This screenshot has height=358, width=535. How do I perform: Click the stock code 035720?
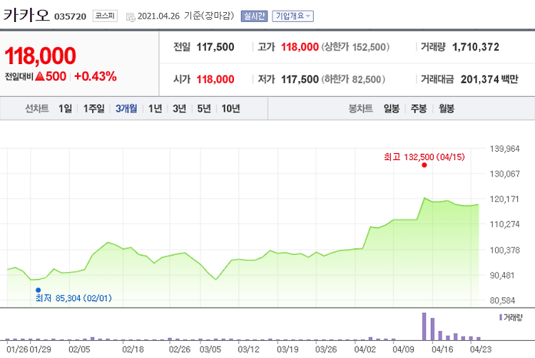click(71, 16)
